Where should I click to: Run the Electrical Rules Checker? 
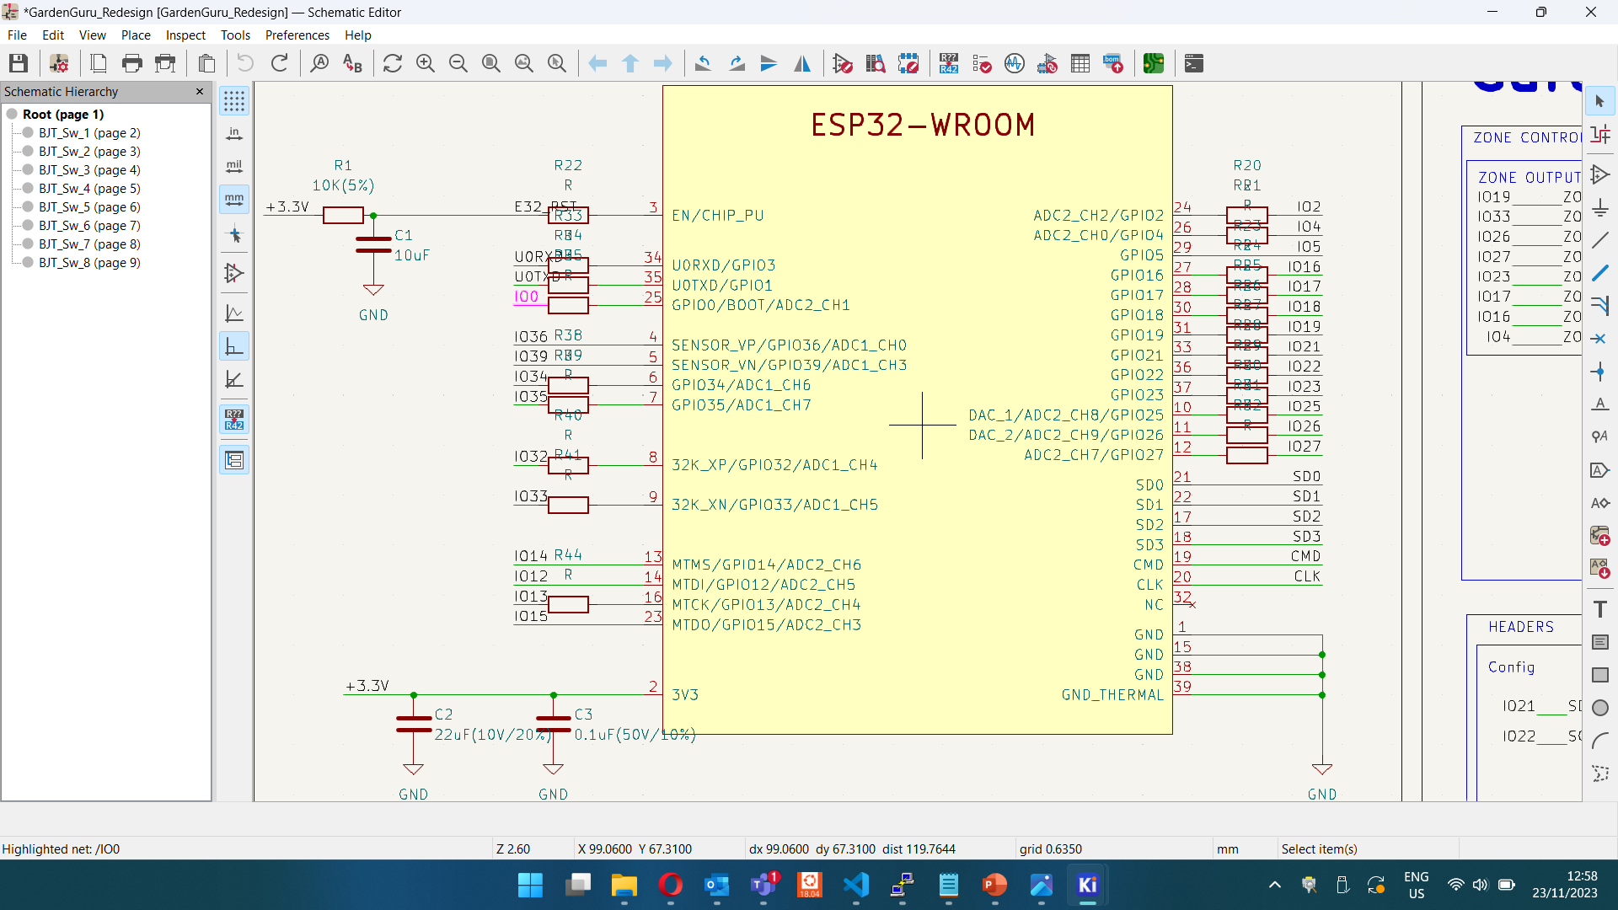click(982, 63)
